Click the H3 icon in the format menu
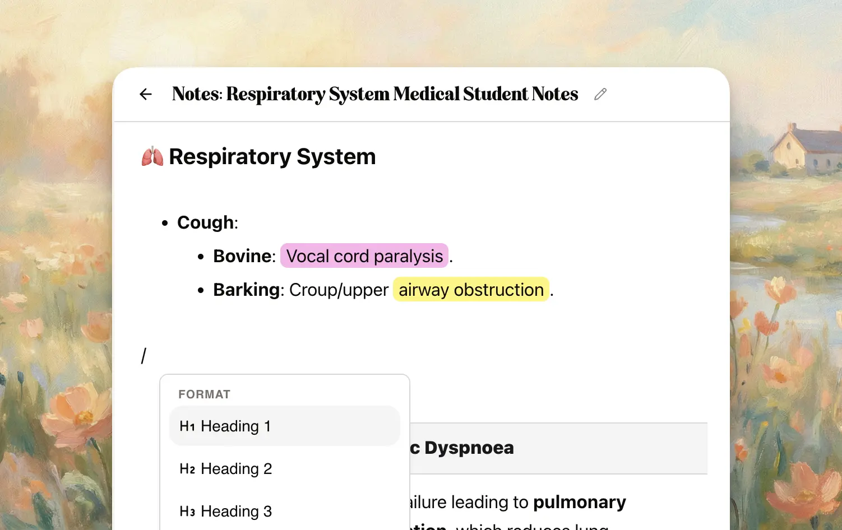The image size is (842, 530). [x=187, y=511]
